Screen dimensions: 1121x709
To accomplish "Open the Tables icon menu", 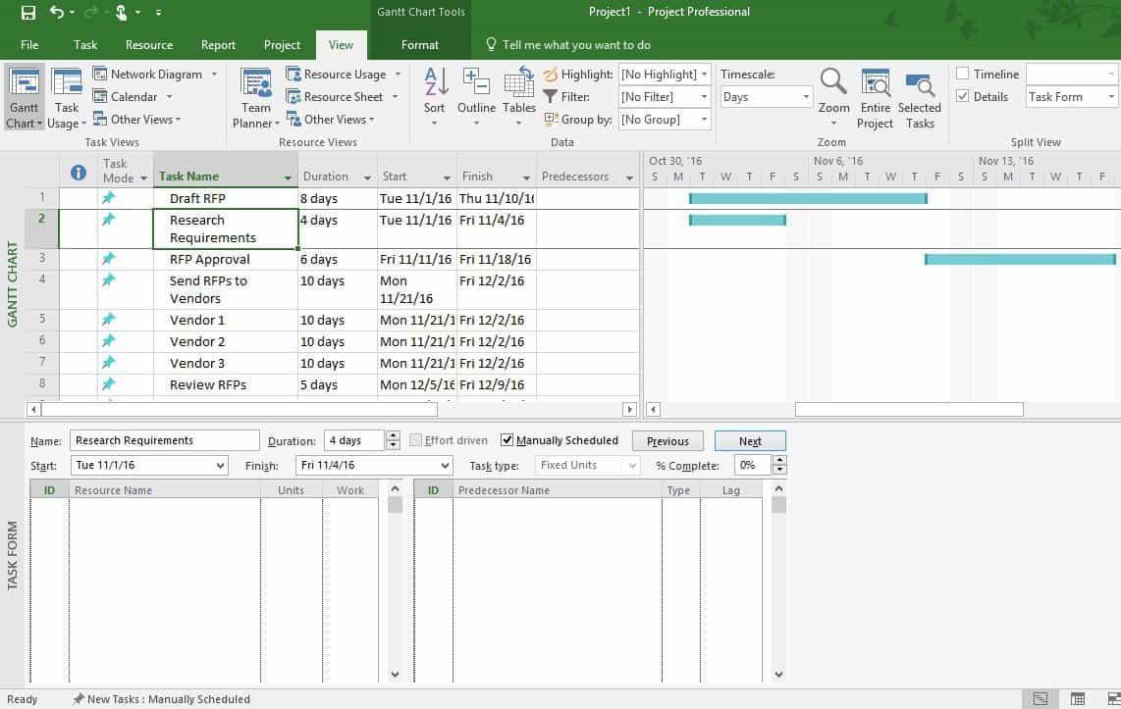I will [x=518, y=95].
